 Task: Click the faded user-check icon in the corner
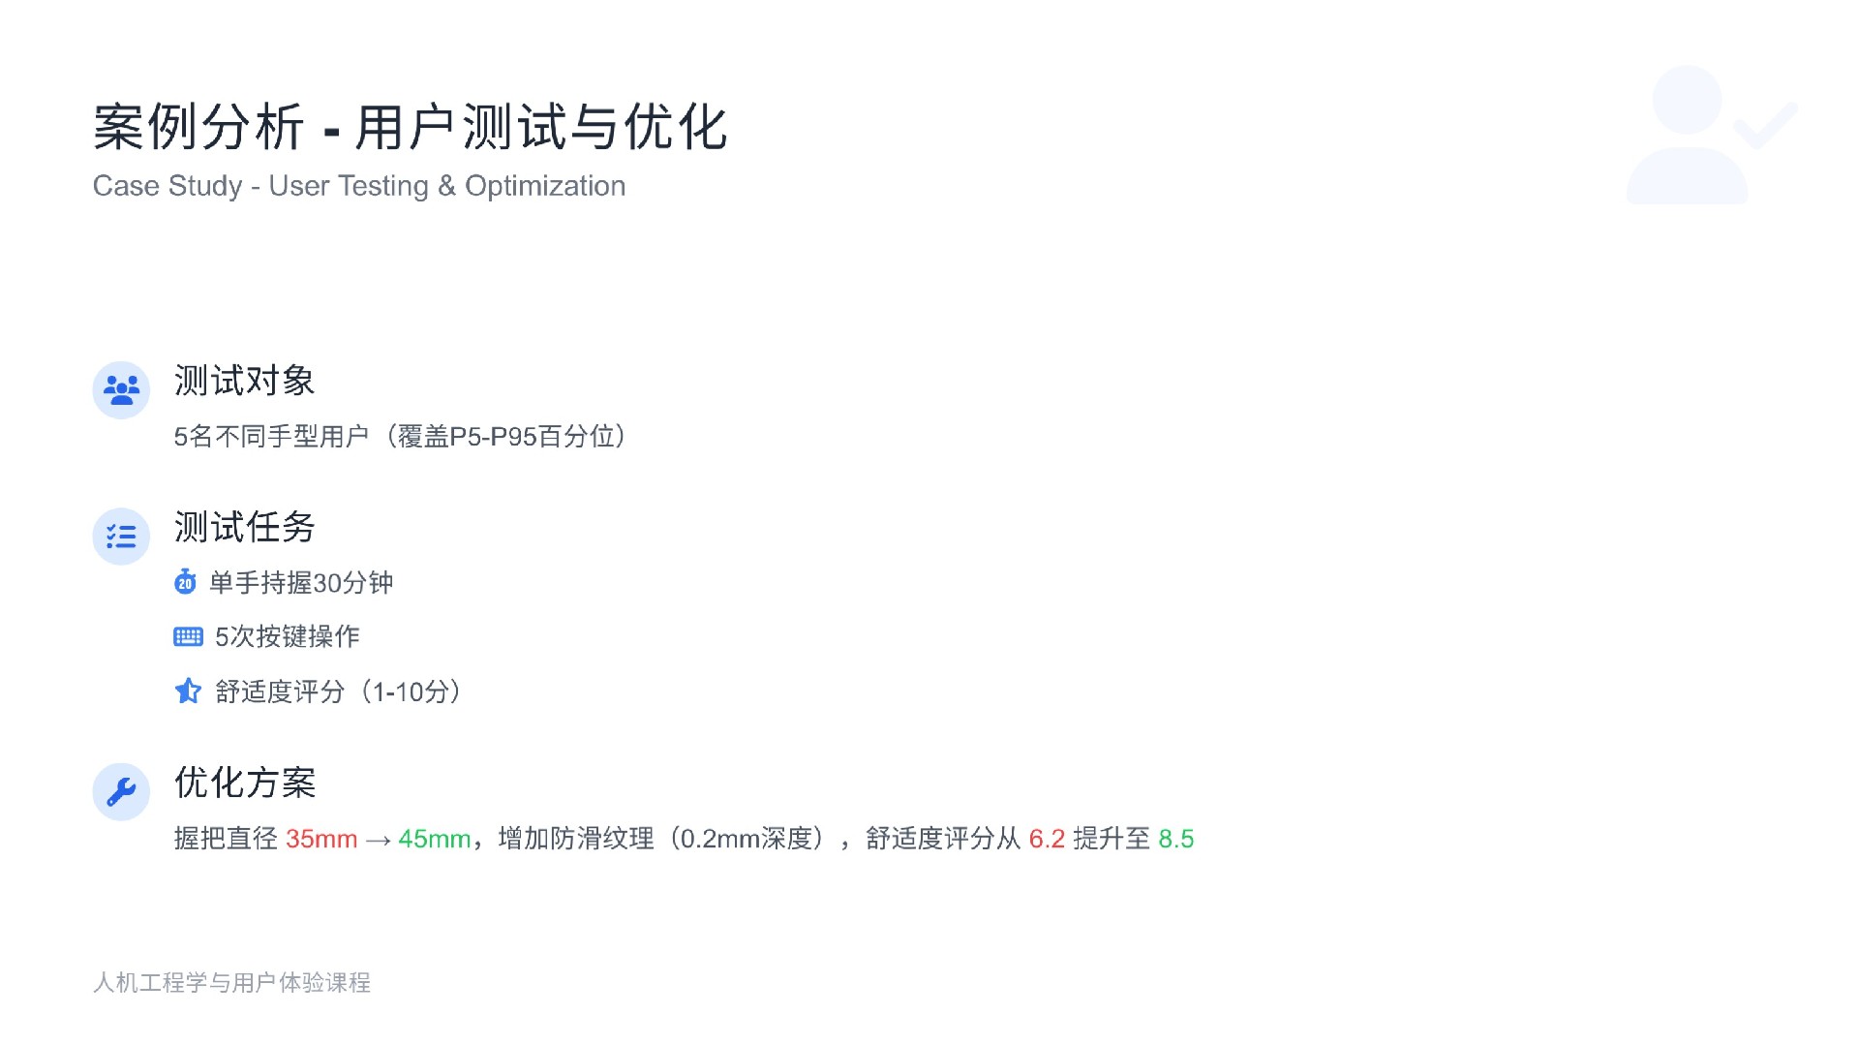click(x=1709, y=135)
